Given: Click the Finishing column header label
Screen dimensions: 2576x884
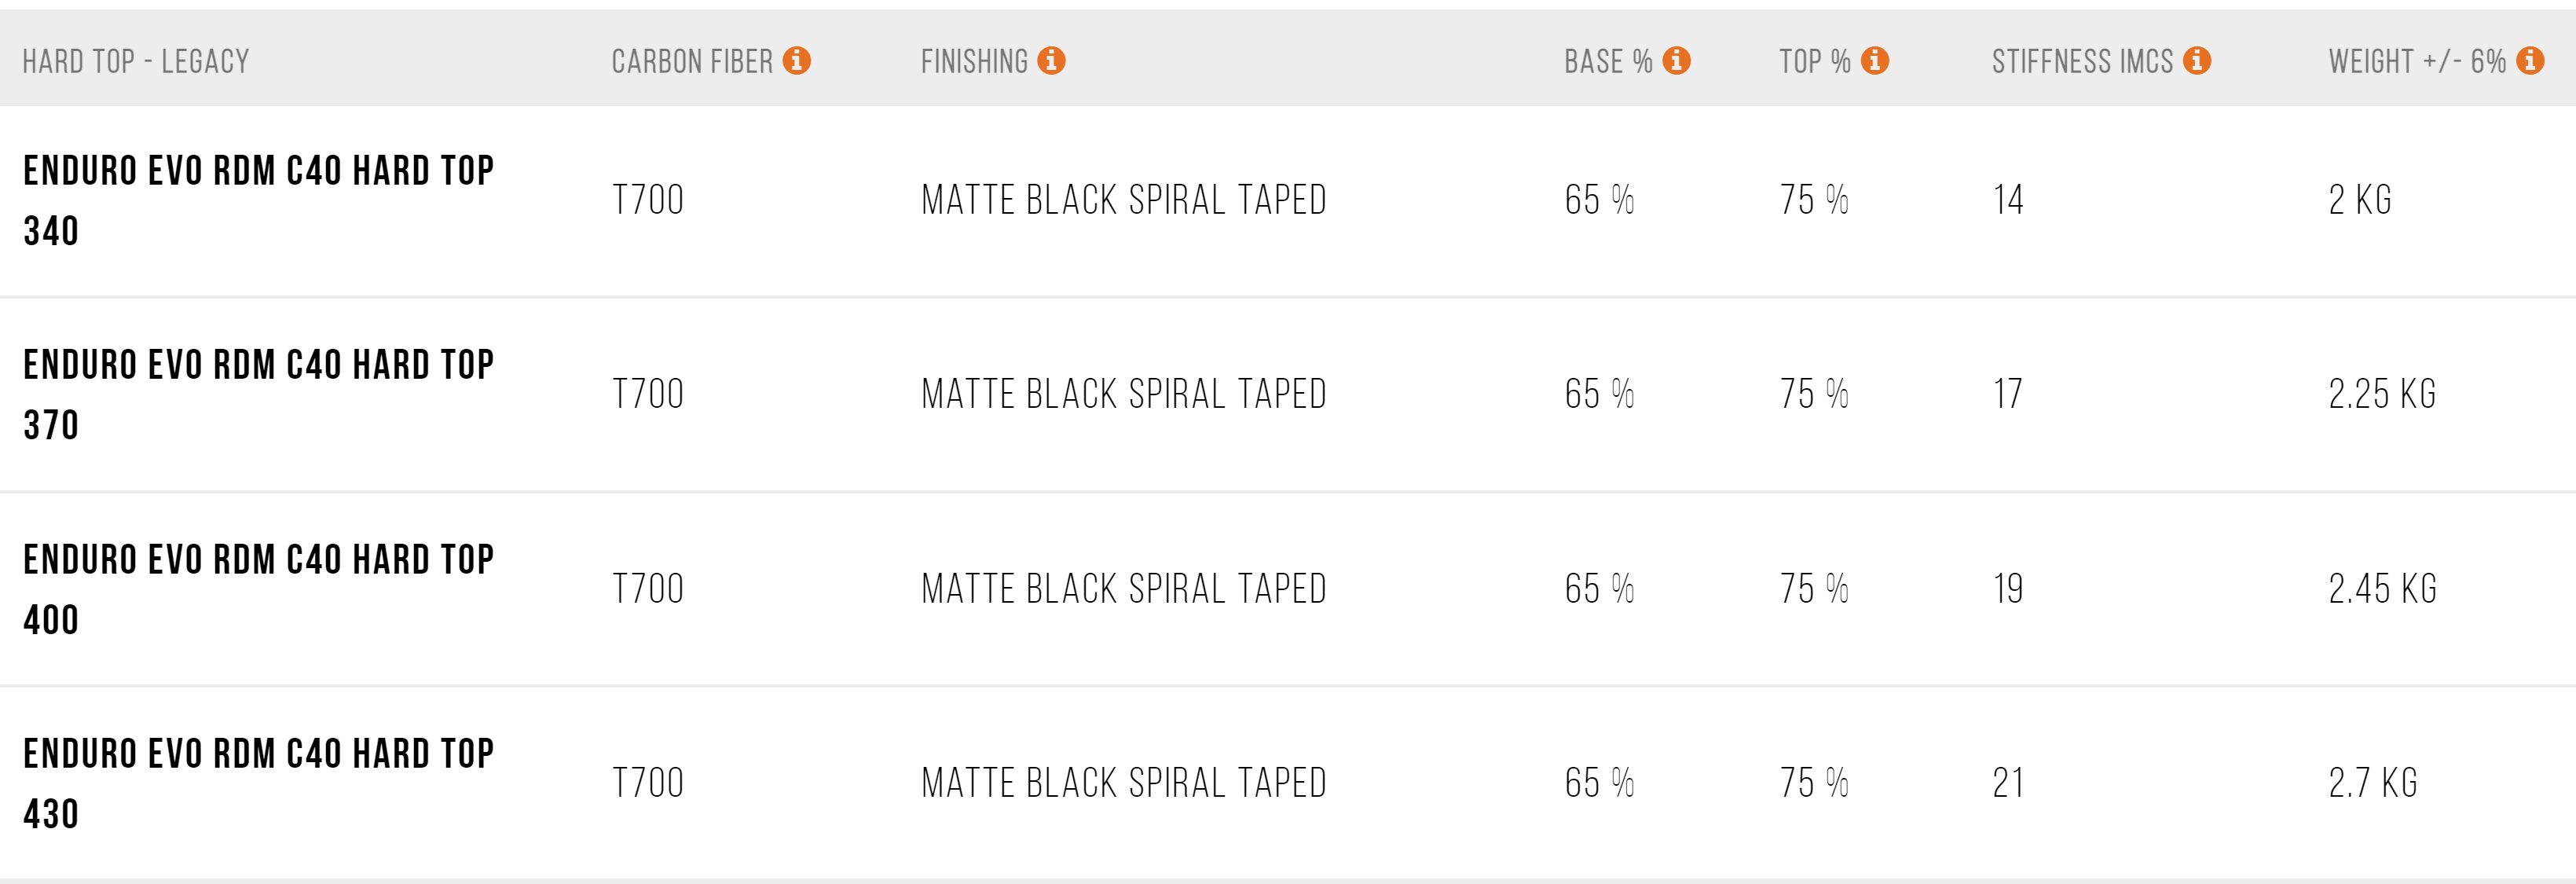Looking at the screenshot, I should 974,62.
